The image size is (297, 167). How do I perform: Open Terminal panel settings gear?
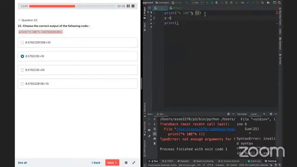pyautogui.click(x=271, y=114)
